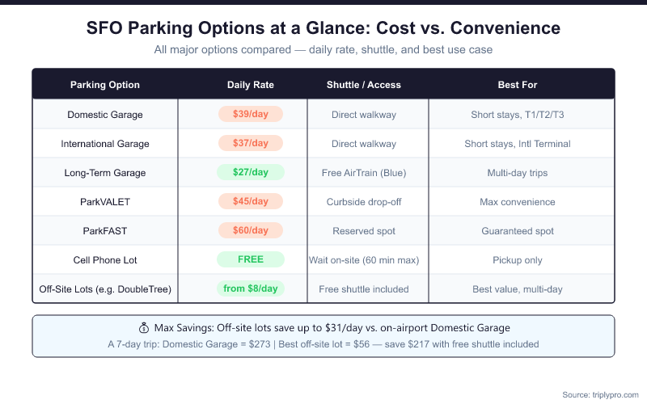Click the Shuttle / Access column header
This screenshot has width=647, height=404.
(x=364, y=85)
